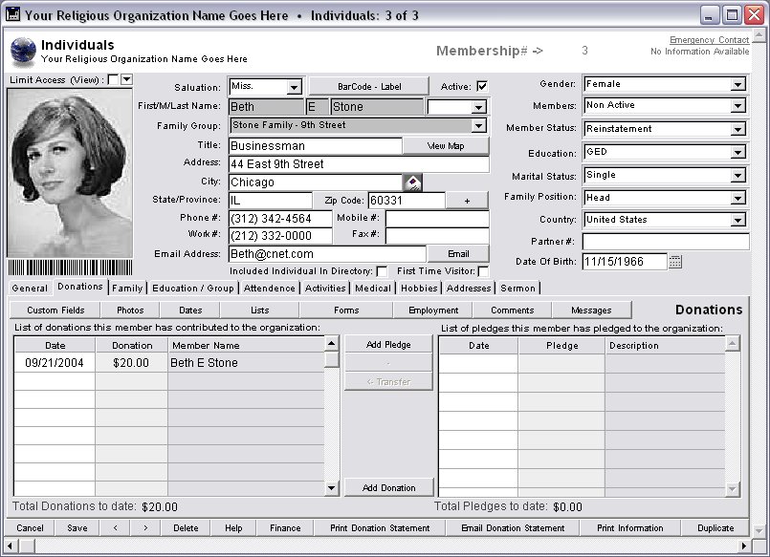Image resolution: width=770 pixels, height=557 pixels.
Task: Click the member photo thumbnail
Action: [x=69, y=172]
